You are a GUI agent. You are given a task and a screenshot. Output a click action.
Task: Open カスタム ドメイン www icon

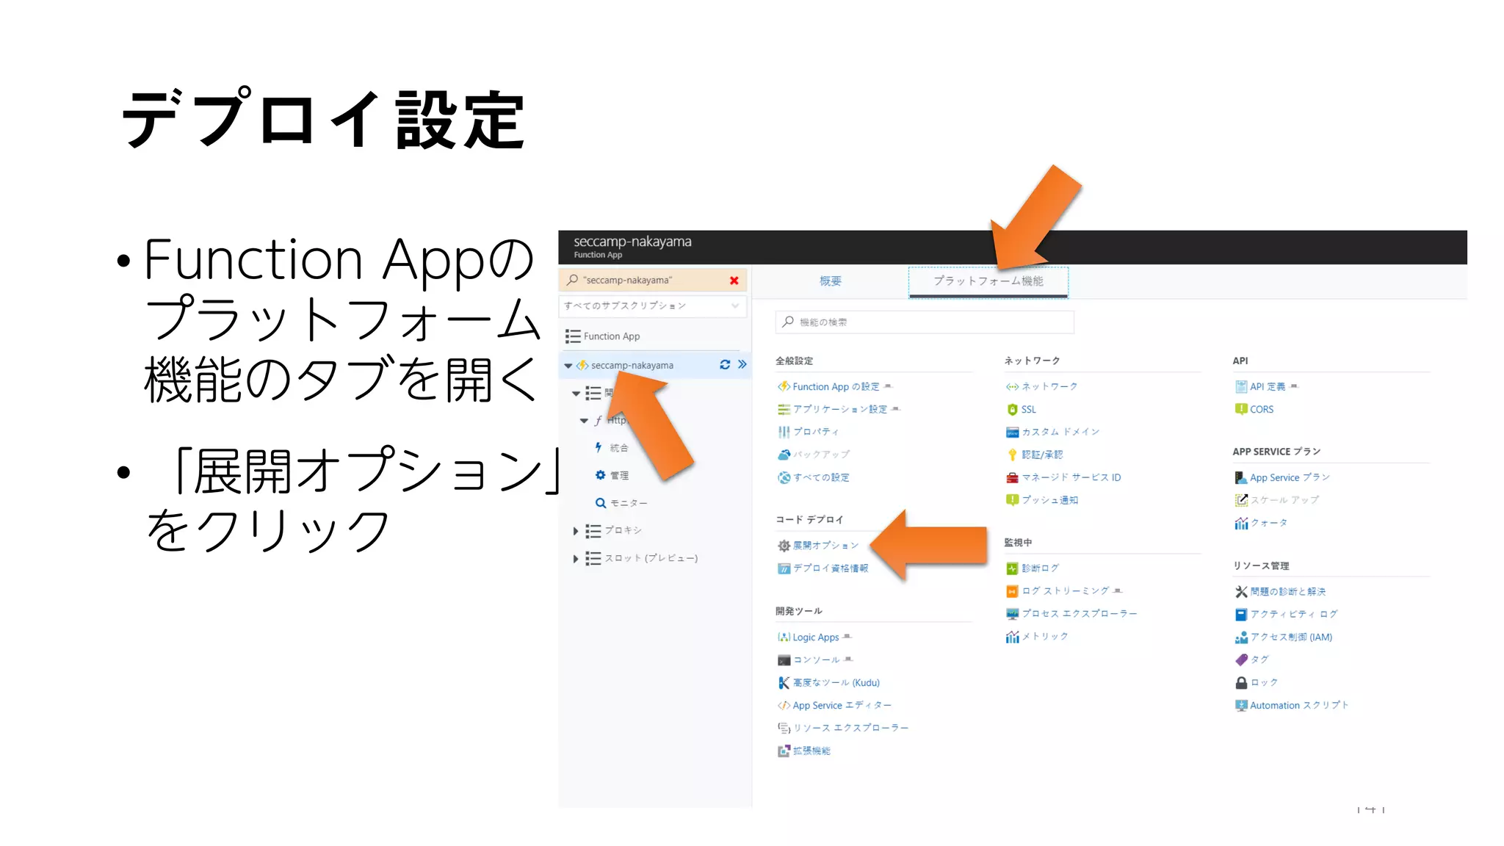pyautogui.click(x=1012, y=432)
